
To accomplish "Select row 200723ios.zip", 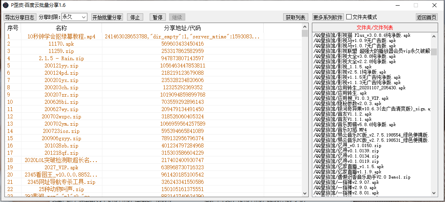I will pyautogui.click(x=153, y=131).
